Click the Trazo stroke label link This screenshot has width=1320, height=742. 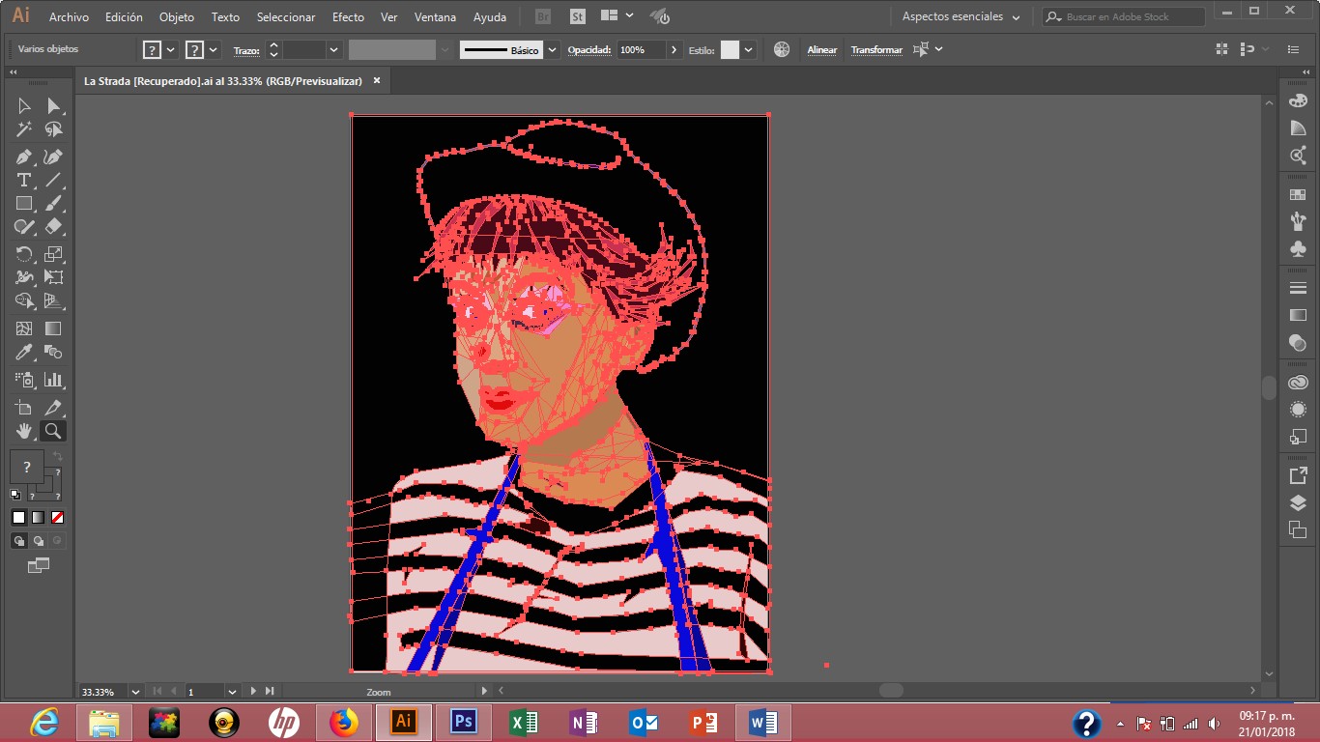point(246,49)
